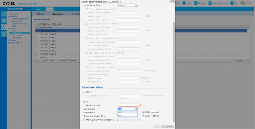Click the Edit pencil icon in Security Summary
The width and height of the screenshot is (255, 129).
(x=37, y=24)
